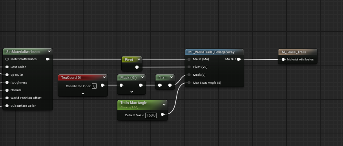Collapse TexCoord[0] node header chevron
This screenshot has width=343, height=146.
click(x=104, y=77)
